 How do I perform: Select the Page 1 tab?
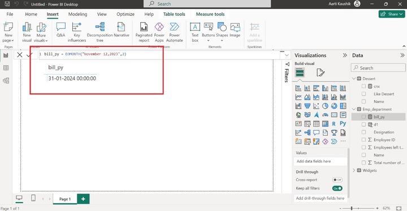pyautogui.click(x=65, y=199)
